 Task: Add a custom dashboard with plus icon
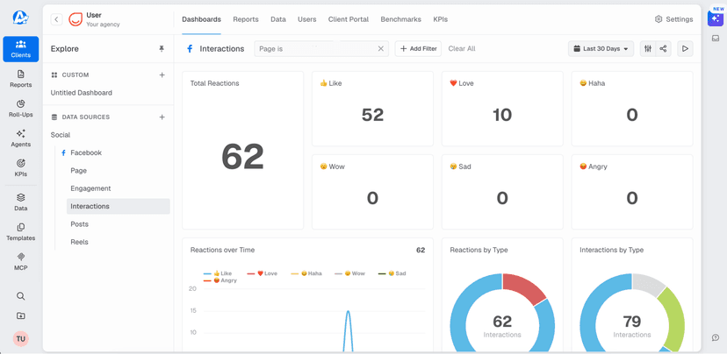[162, 75]
